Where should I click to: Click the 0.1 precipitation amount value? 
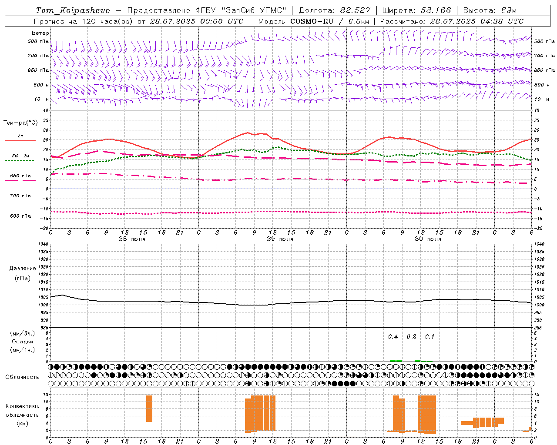point(429,336)
